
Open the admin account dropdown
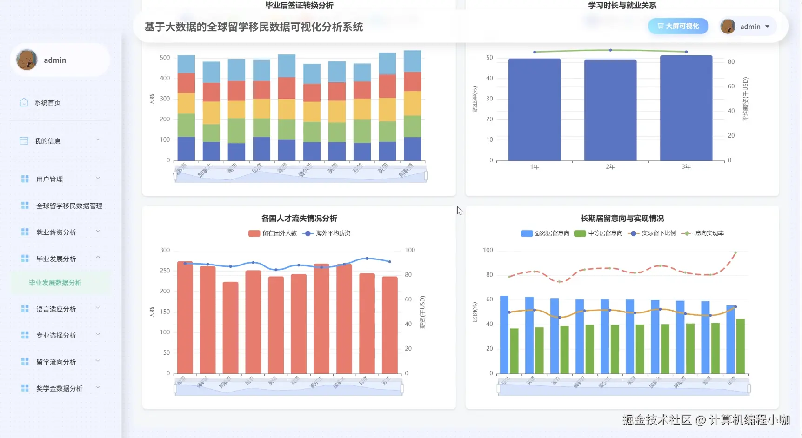tap(768, 27)
